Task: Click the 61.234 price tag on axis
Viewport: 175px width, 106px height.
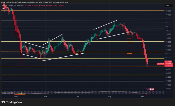Action: tap(168, 62)
